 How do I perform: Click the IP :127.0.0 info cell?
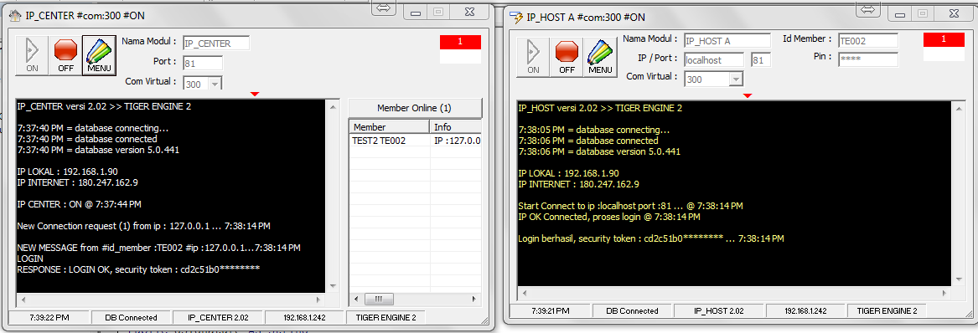[456, 141]
